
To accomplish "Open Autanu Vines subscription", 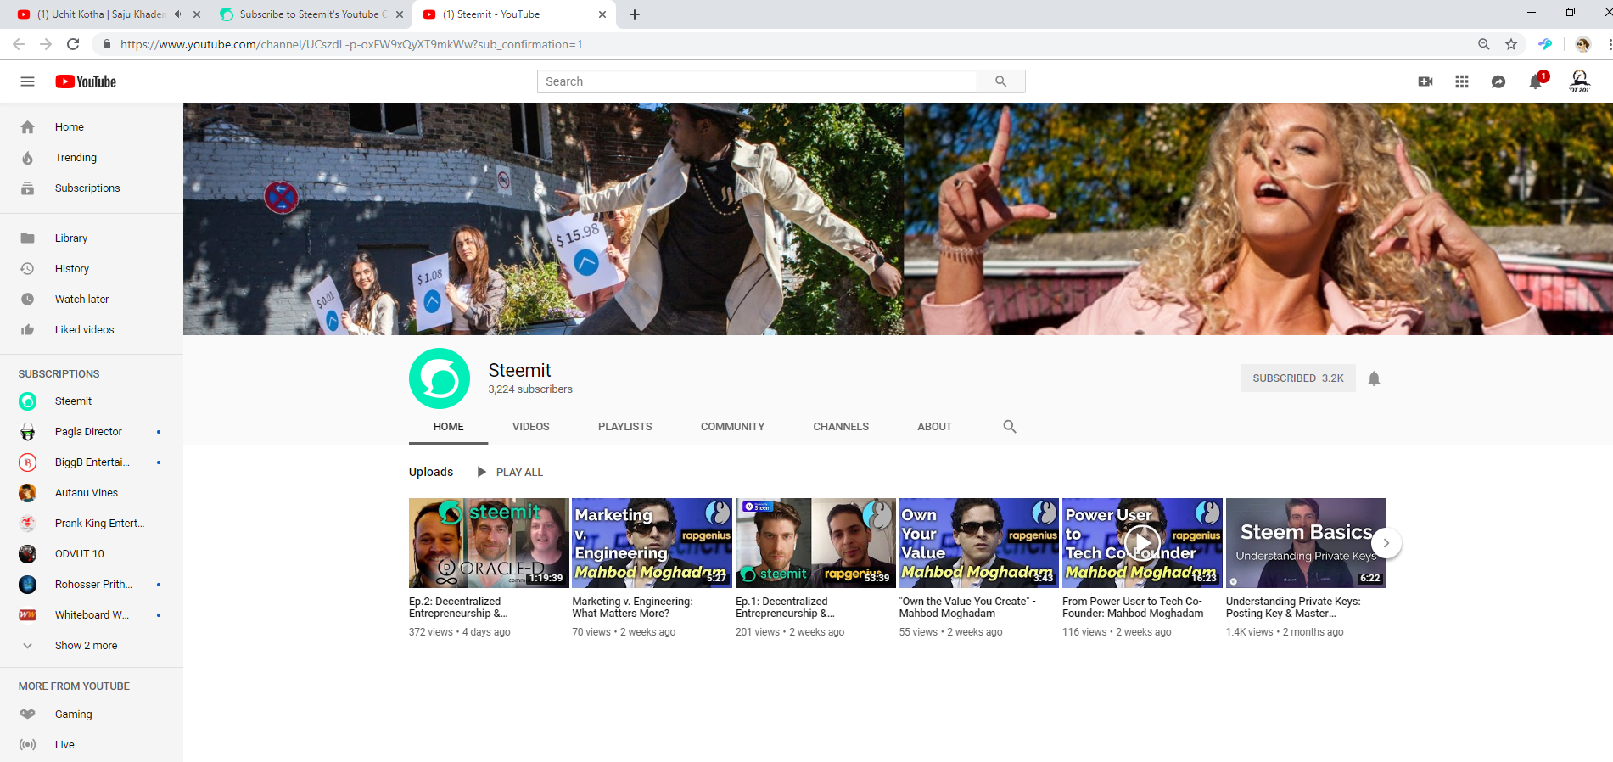I will coord(92,493).
